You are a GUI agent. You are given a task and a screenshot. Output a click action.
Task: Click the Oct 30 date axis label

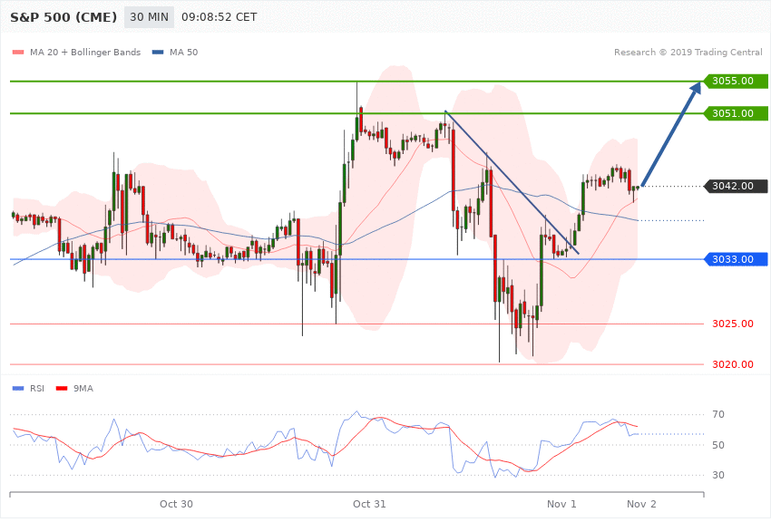(176, 504)
